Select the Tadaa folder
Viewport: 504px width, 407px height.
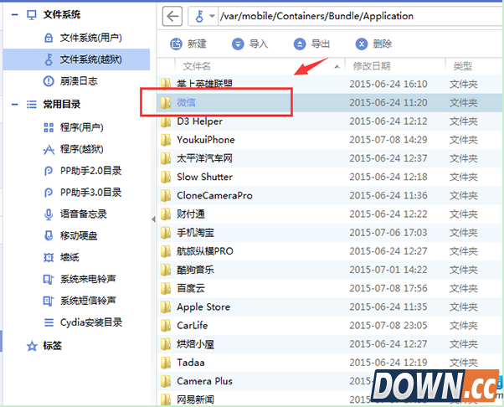point(331,363)
